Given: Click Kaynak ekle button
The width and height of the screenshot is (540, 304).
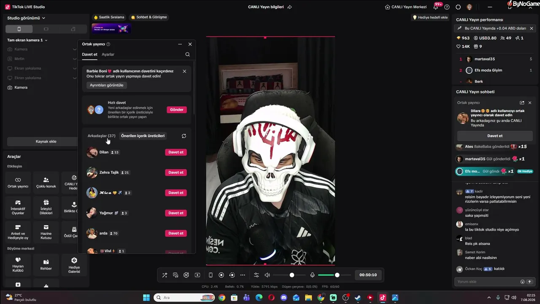Looking at the screenshot, I should coord(46,141).
